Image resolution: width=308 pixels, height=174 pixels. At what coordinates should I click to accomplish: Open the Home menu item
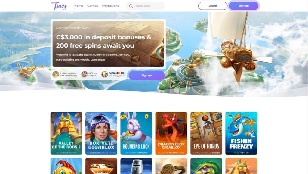tap(79, 6)
